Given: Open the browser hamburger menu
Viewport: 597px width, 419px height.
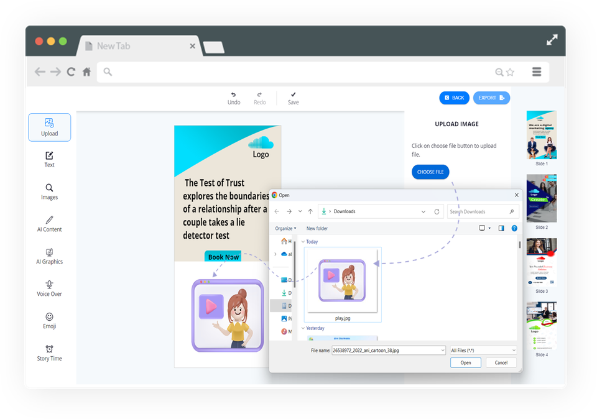Looking at the screenshot, I should pos(537,72).
